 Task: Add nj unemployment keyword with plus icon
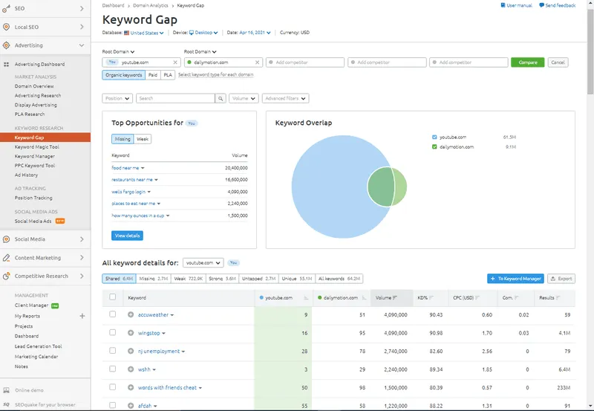(131, 351)
